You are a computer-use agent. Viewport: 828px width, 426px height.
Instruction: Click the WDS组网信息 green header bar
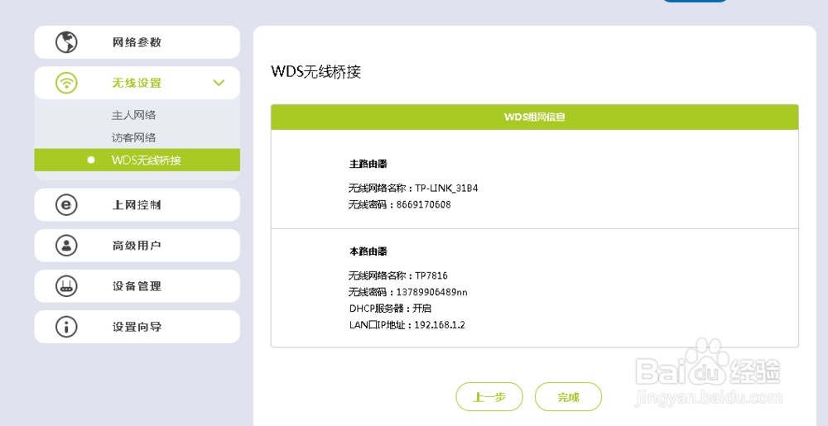pos(534,117)
